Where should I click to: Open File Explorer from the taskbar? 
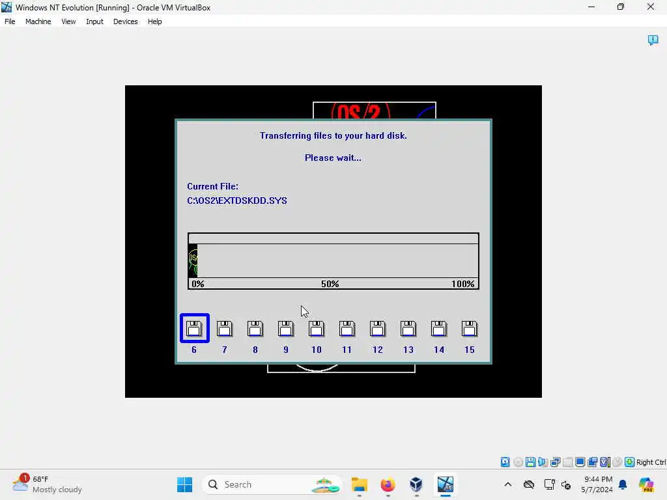(360, 484)
